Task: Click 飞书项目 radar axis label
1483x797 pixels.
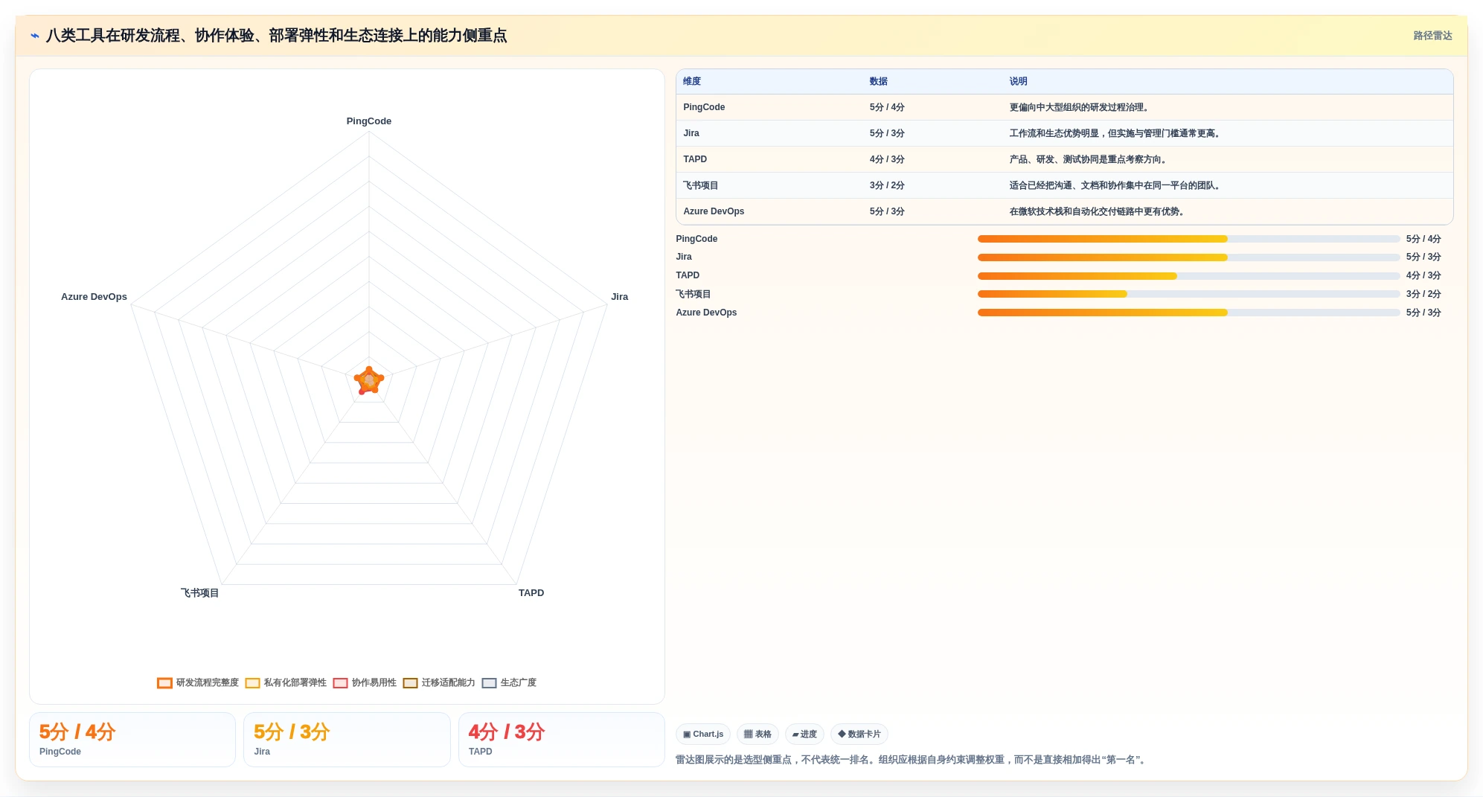Action: click(199, 593)
